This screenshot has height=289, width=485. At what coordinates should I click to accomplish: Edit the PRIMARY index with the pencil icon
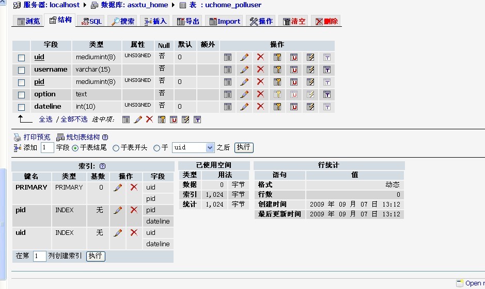click(118, 187)
